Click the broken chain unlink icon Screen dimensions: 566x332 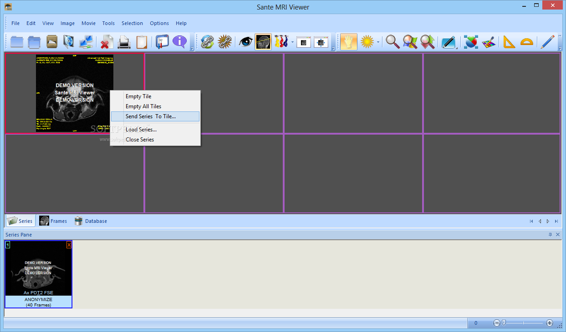224,42
